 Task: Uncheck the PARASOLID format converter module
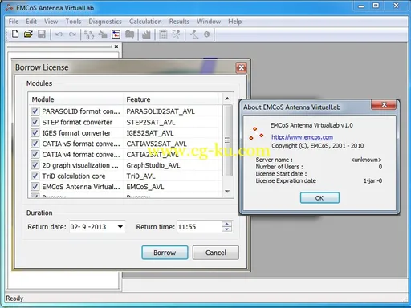35,111
